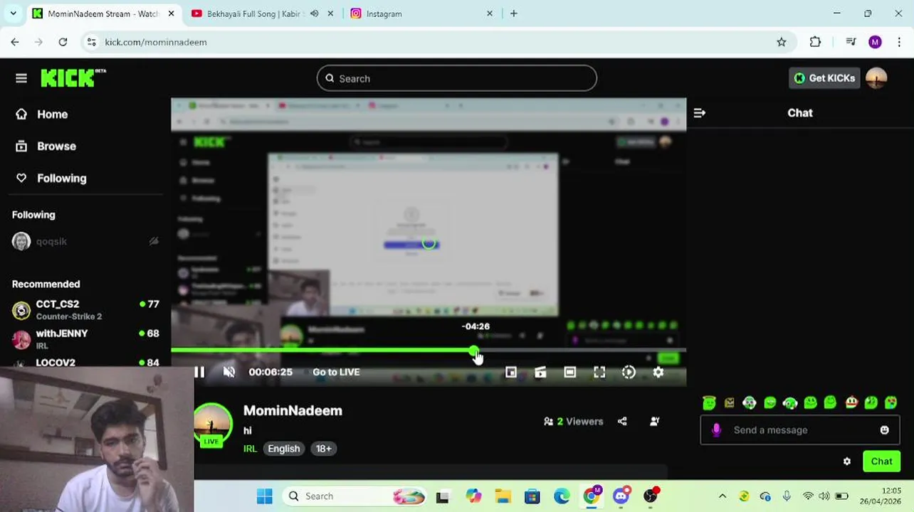Open recommended channel withJENNY
The height and width of the screenshot is (512, 914).
pyautogui.click(x=85, y=339)
